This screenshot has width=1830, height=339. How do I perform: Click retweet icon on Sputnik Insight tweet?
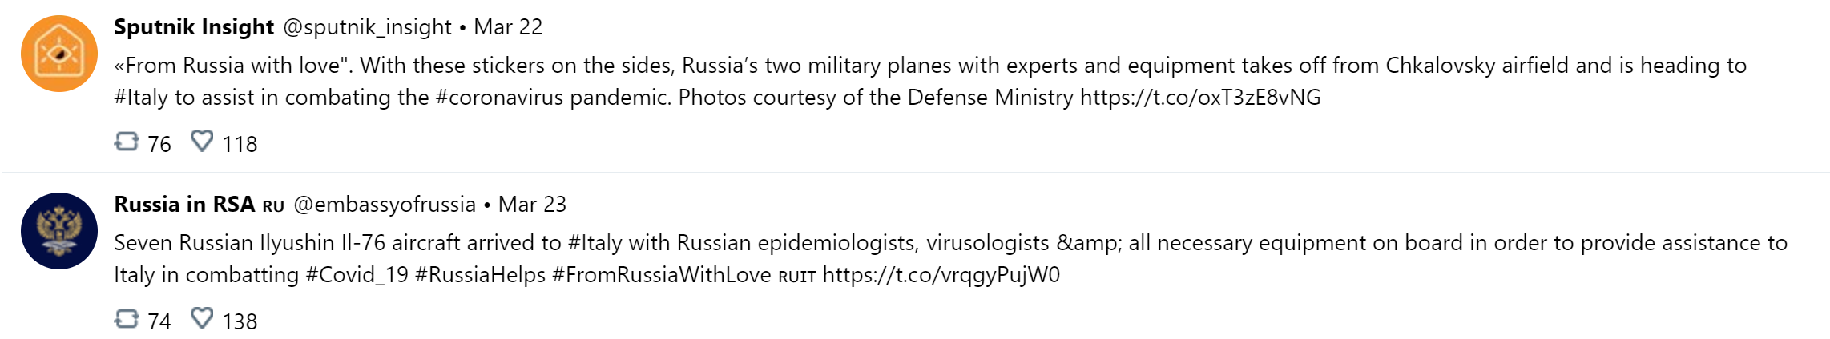127,142
